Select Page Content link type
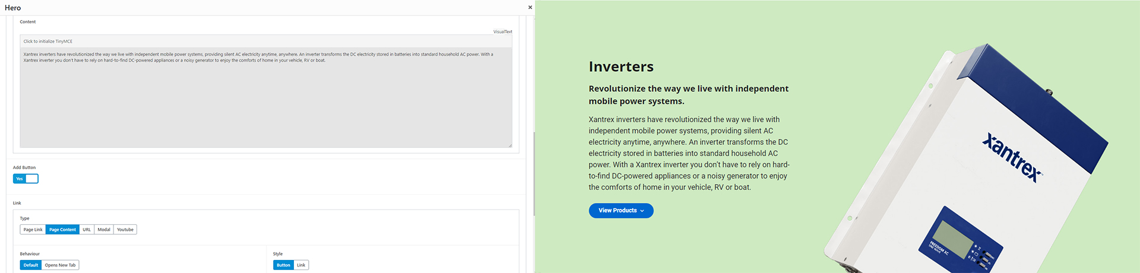Viewport: 1140px width, 273px height. (x=62, y=230)
